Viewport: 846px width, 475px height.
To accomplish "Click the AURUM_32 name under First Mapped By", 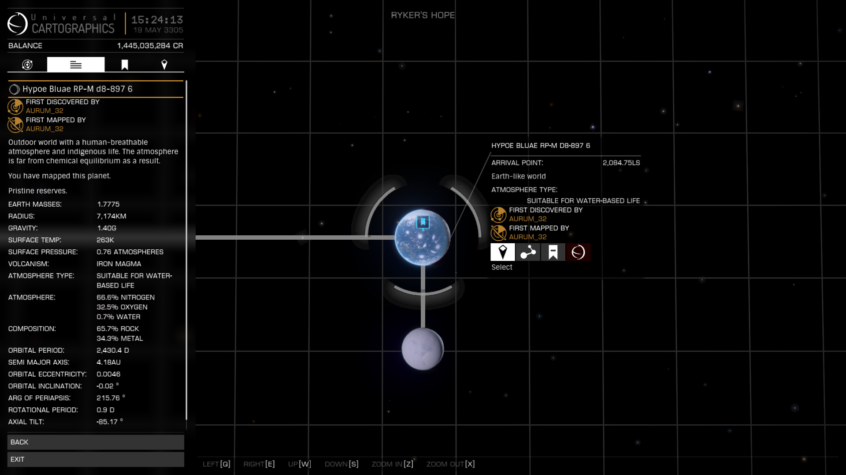I will (x=45, y=129).
